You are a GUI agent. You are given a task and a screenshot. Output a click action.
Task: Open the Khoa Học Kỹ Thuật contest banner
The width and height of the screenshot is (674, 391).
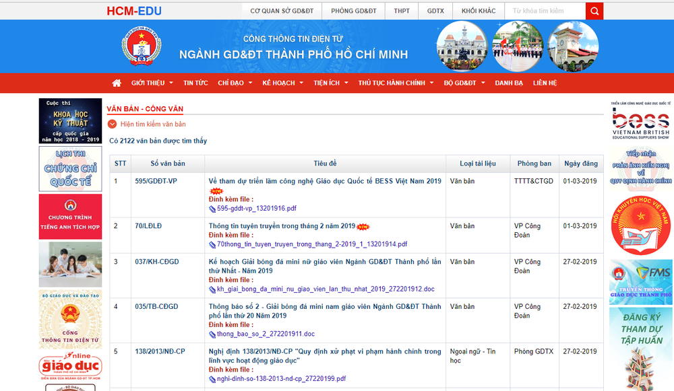[x=71, y=121]
